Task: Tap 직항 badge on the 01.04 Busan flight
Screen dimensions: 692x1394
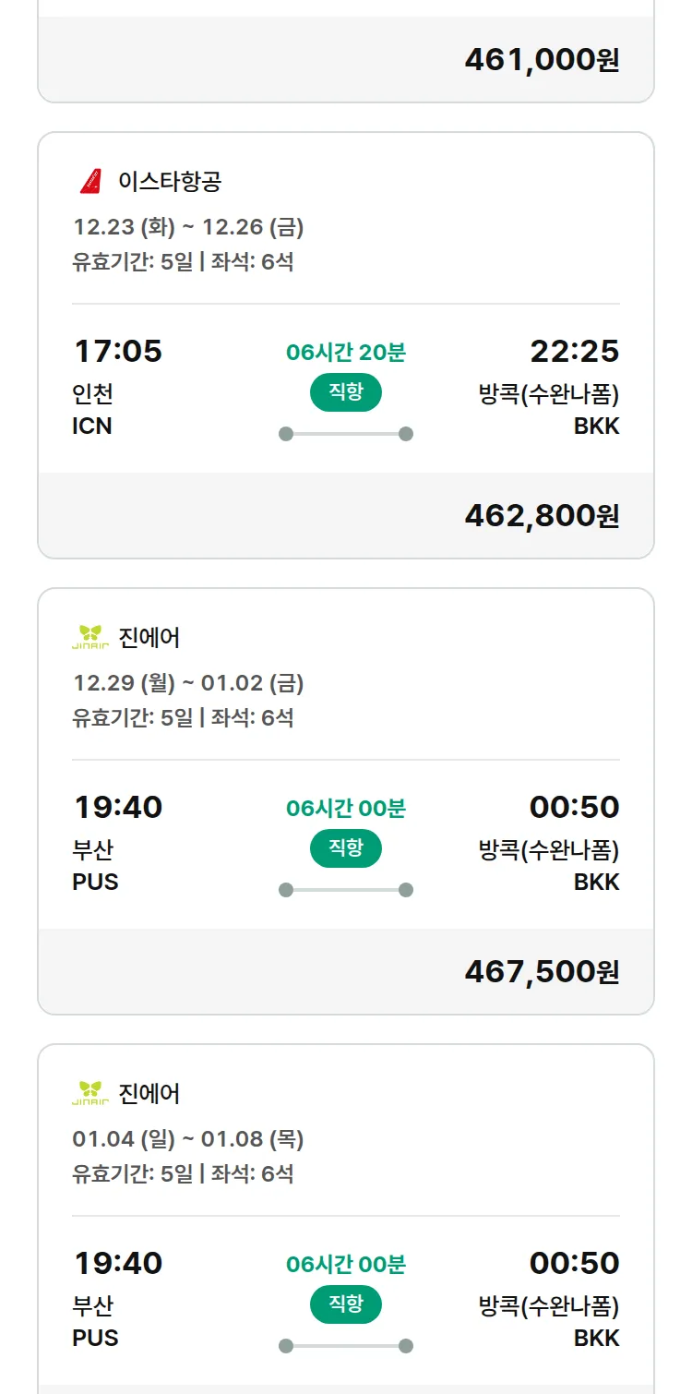Action: tap(345, 1304)
